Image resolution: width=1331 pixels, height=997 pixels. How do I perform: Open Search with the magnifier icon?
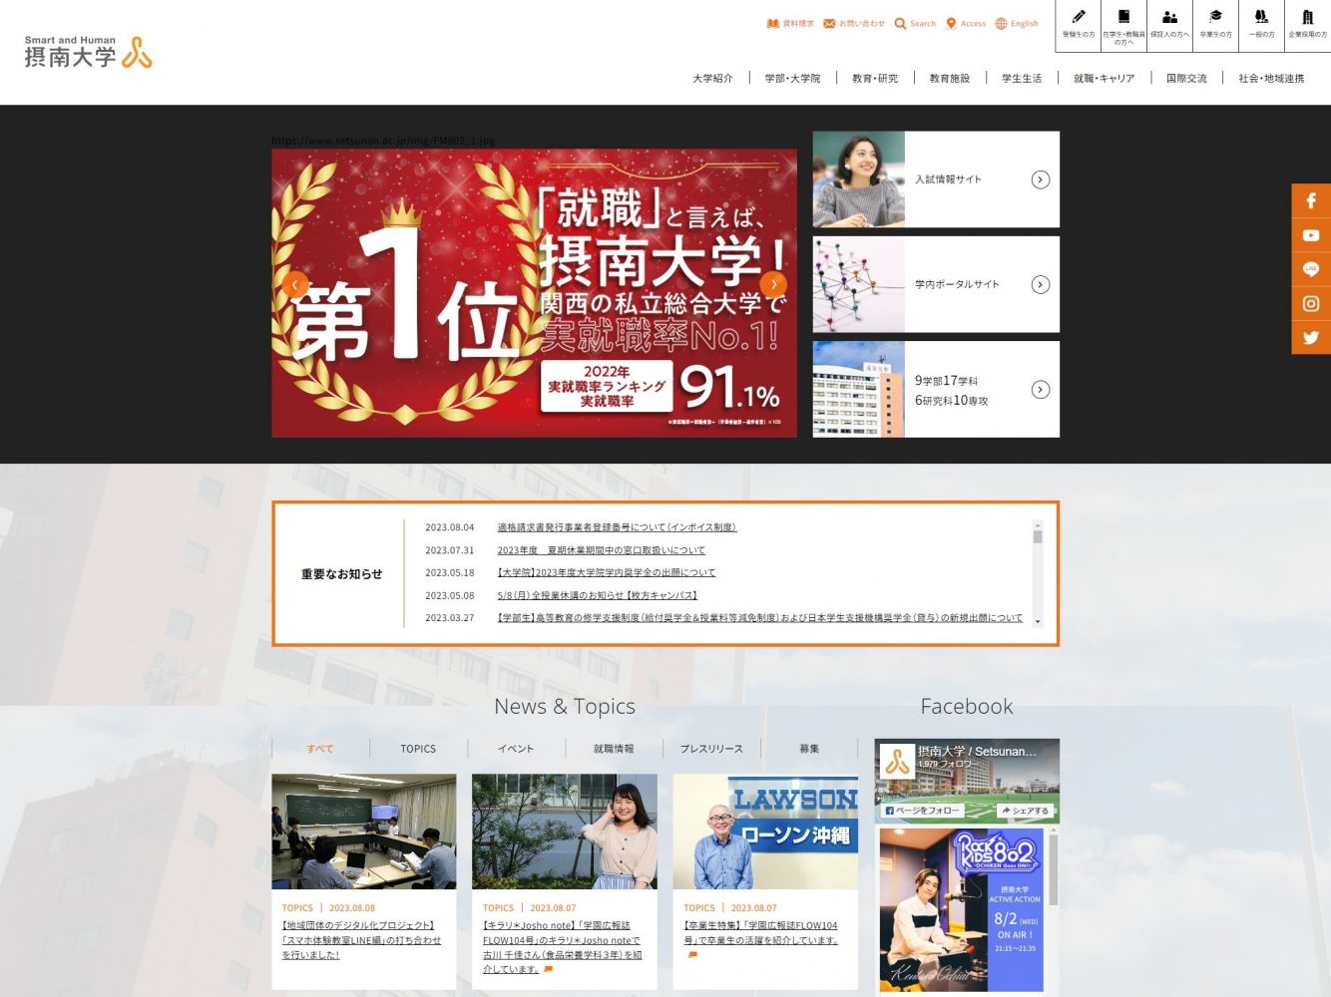coord(915,24)
